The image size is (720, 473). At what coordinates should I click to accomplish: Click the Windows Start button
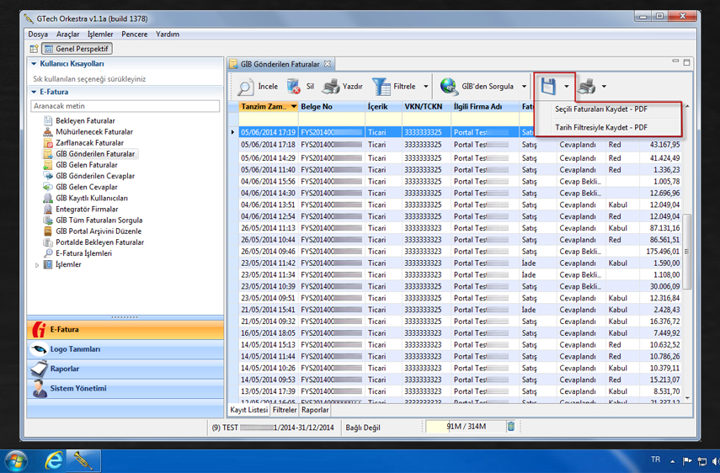[x=15, y=460]
